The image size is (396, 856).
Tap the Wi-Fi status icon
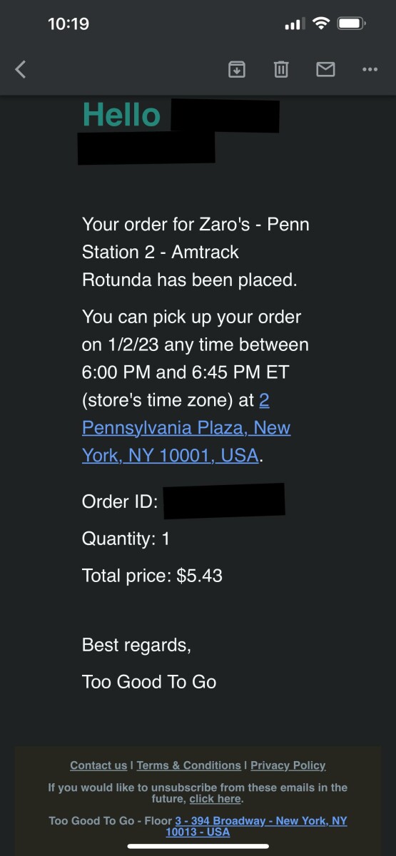pyautogui.click(x=320, y=24)
